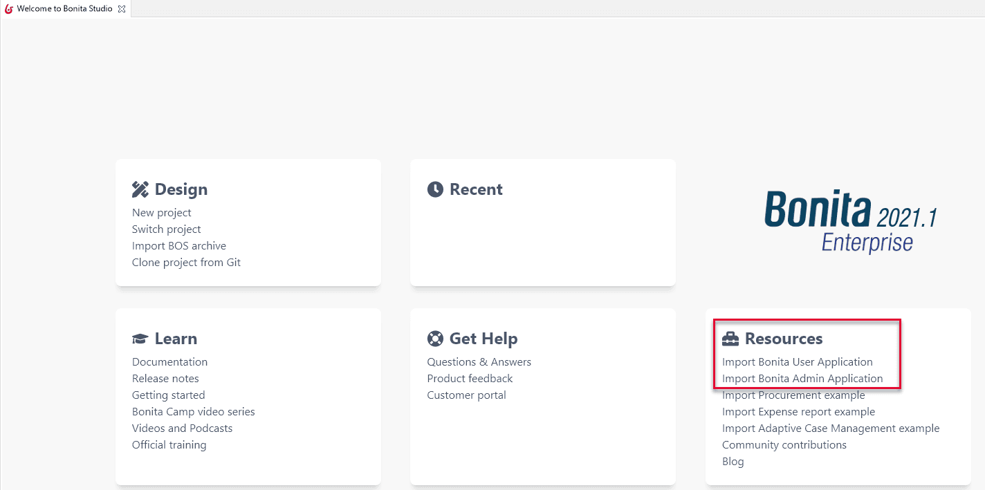Click the Bonita logo icon in tab
The image size is (985, 490).
9,9
